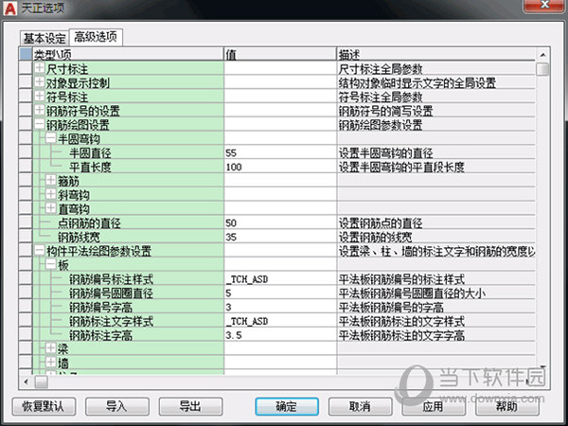Expand the 符号标注 node
Screen dimensions: 568x426
pyautogui.click(x=40, y=97)
